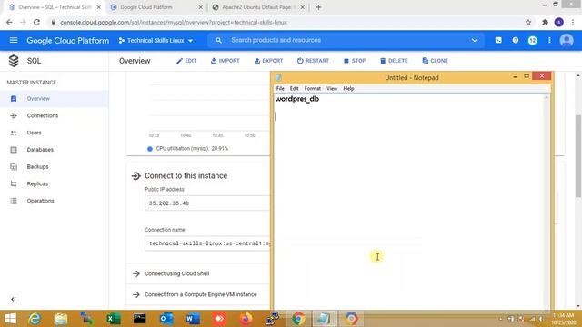Open Excel from taskbar
582x327 pixels.
point(114,319)
